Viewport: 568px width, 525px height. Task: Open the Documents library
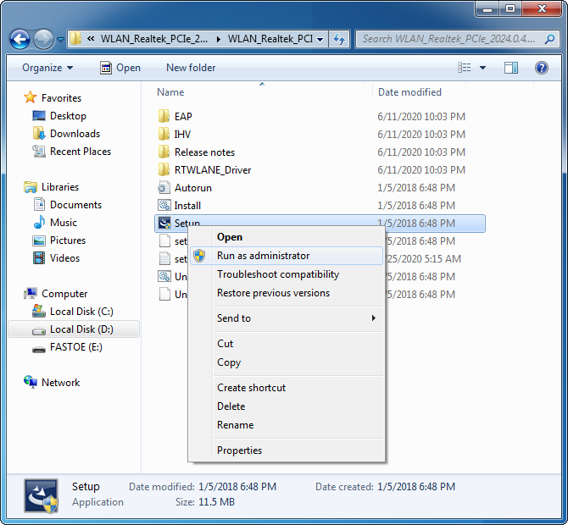(x=75, y=205)
